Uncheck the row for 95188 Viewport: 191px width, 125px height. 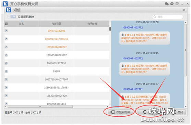click(6, 71)
